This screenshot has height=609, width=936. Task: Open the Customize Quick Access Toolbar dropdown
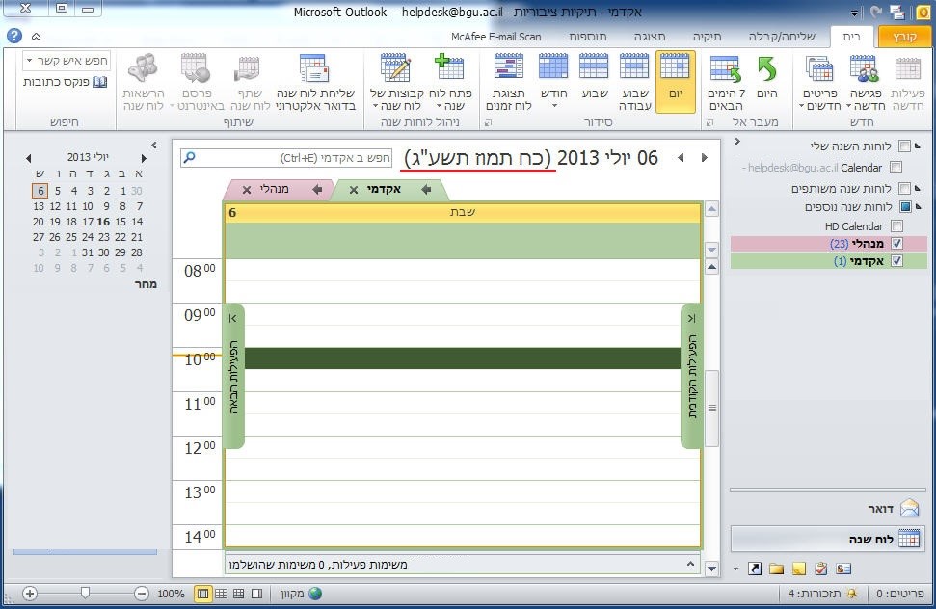click(x=854, y=13)
